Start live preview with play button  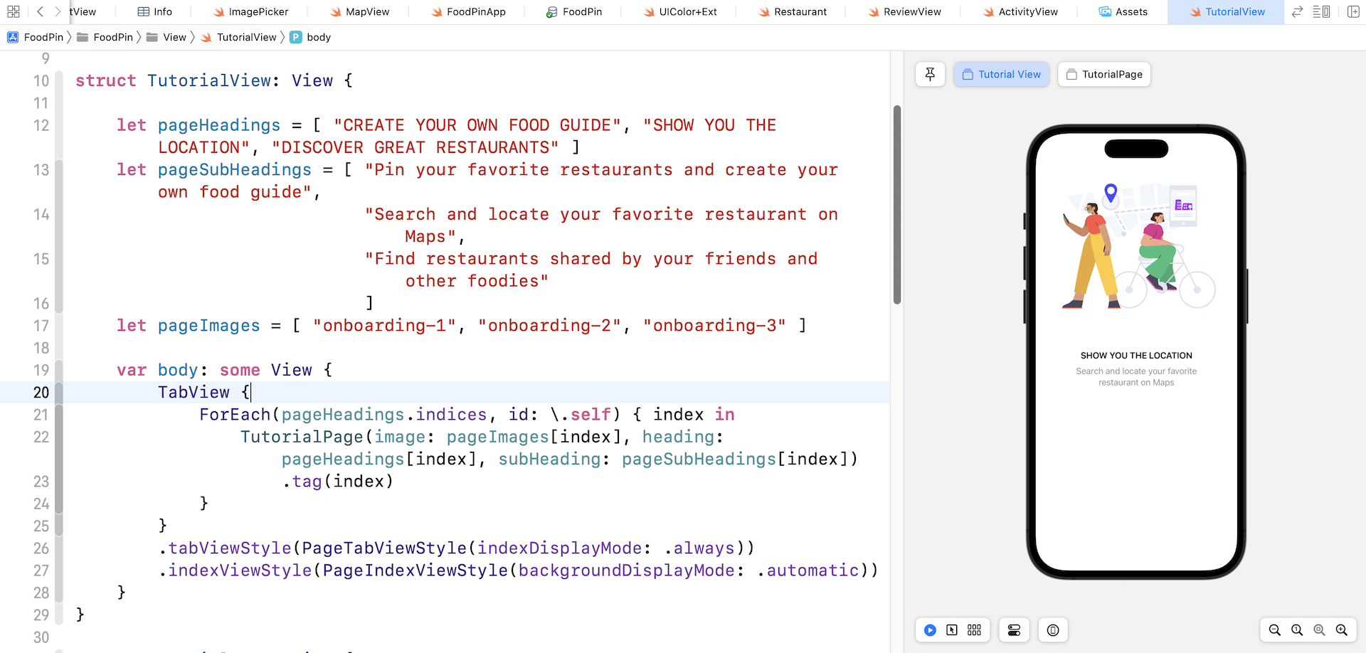(x=930, y=630)
